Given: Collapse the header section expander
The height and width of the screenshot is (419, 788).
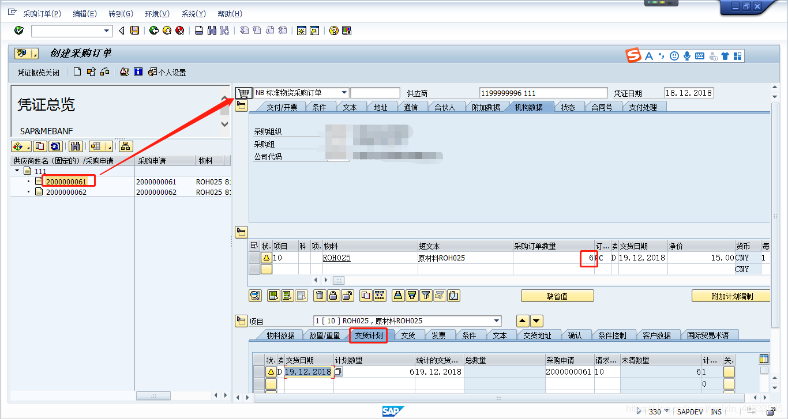Looking at the screenshot, I should (241, 105).
